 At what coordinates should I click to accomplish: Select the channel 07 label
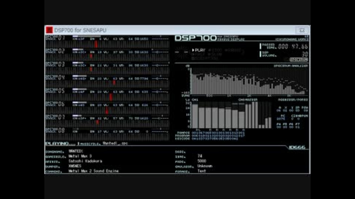55,117
